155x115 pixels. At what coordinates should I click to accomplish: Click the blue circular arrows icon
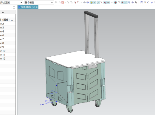[148, 2]
